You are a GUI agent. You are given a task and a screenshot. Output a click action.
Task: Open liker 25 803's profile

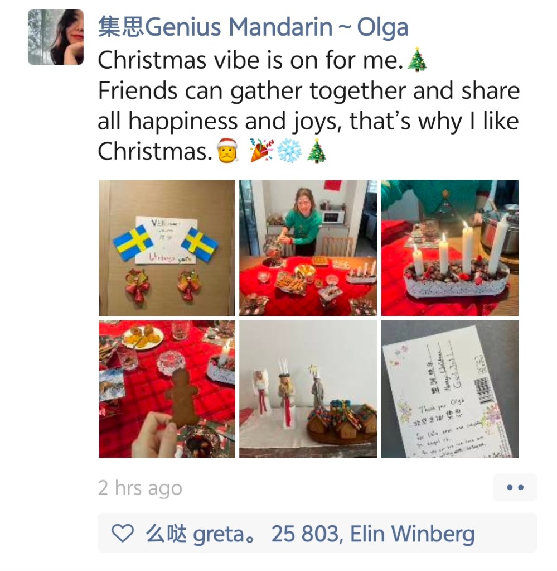coord(305,534)
